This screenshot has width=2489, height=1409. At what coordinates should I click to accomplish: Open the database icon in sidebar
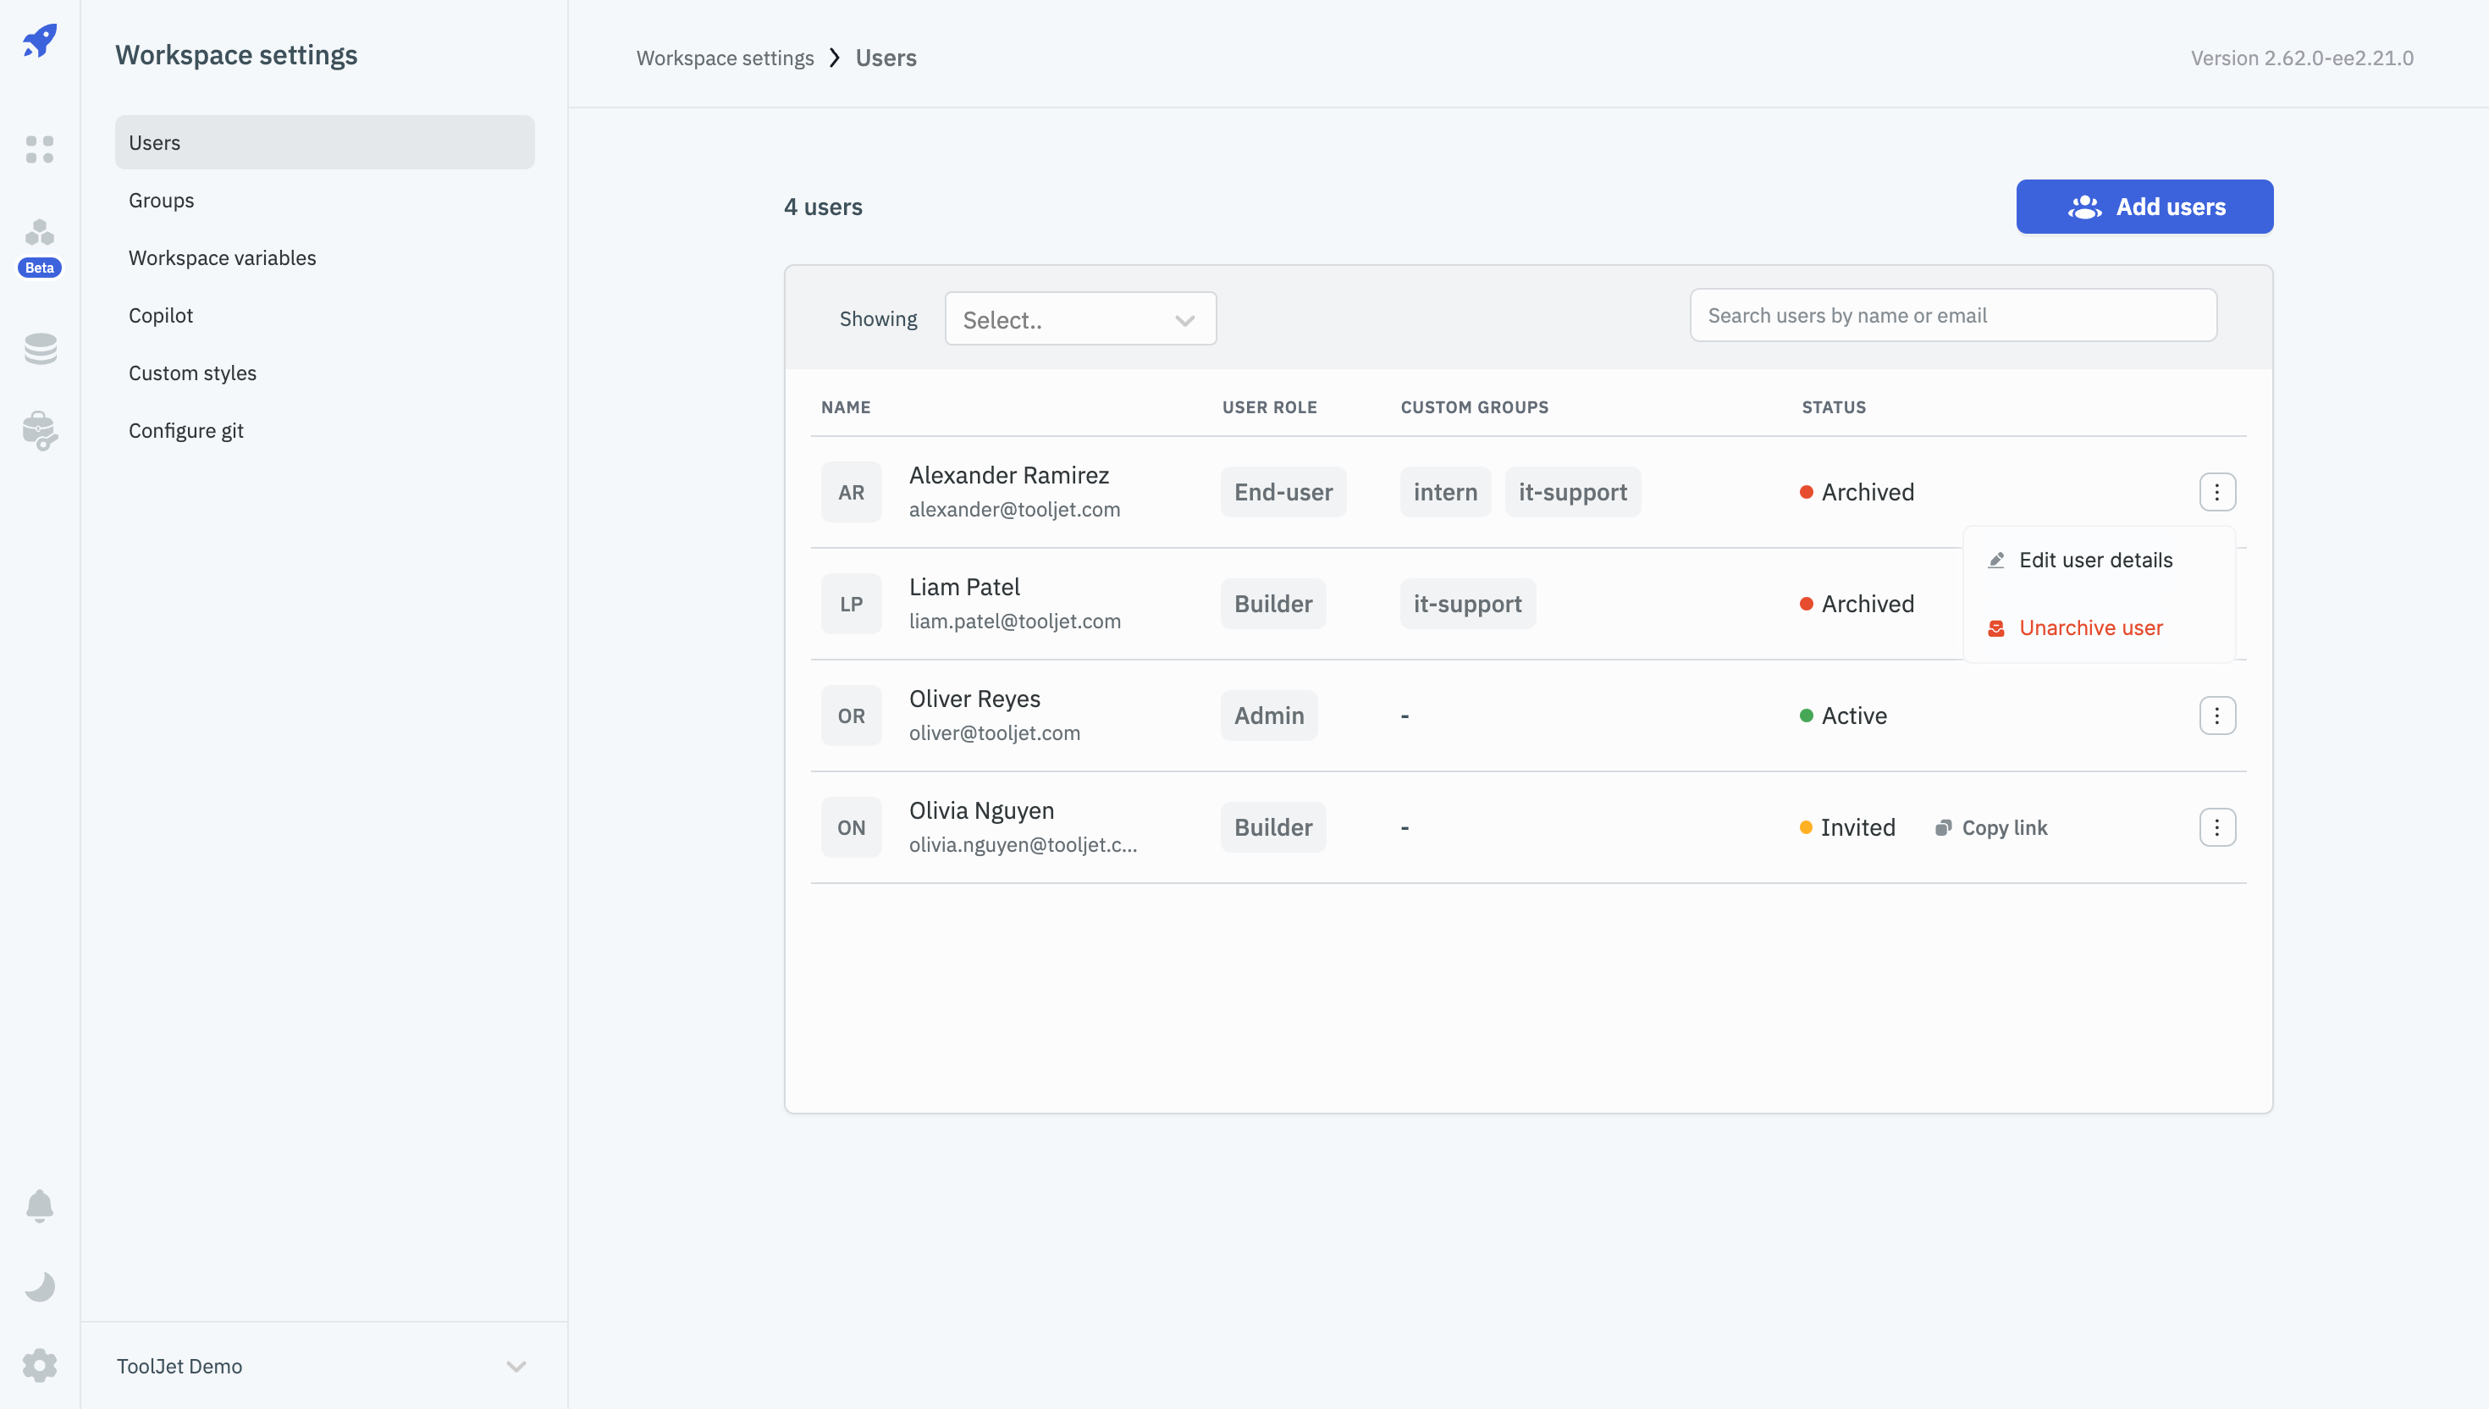40,348
